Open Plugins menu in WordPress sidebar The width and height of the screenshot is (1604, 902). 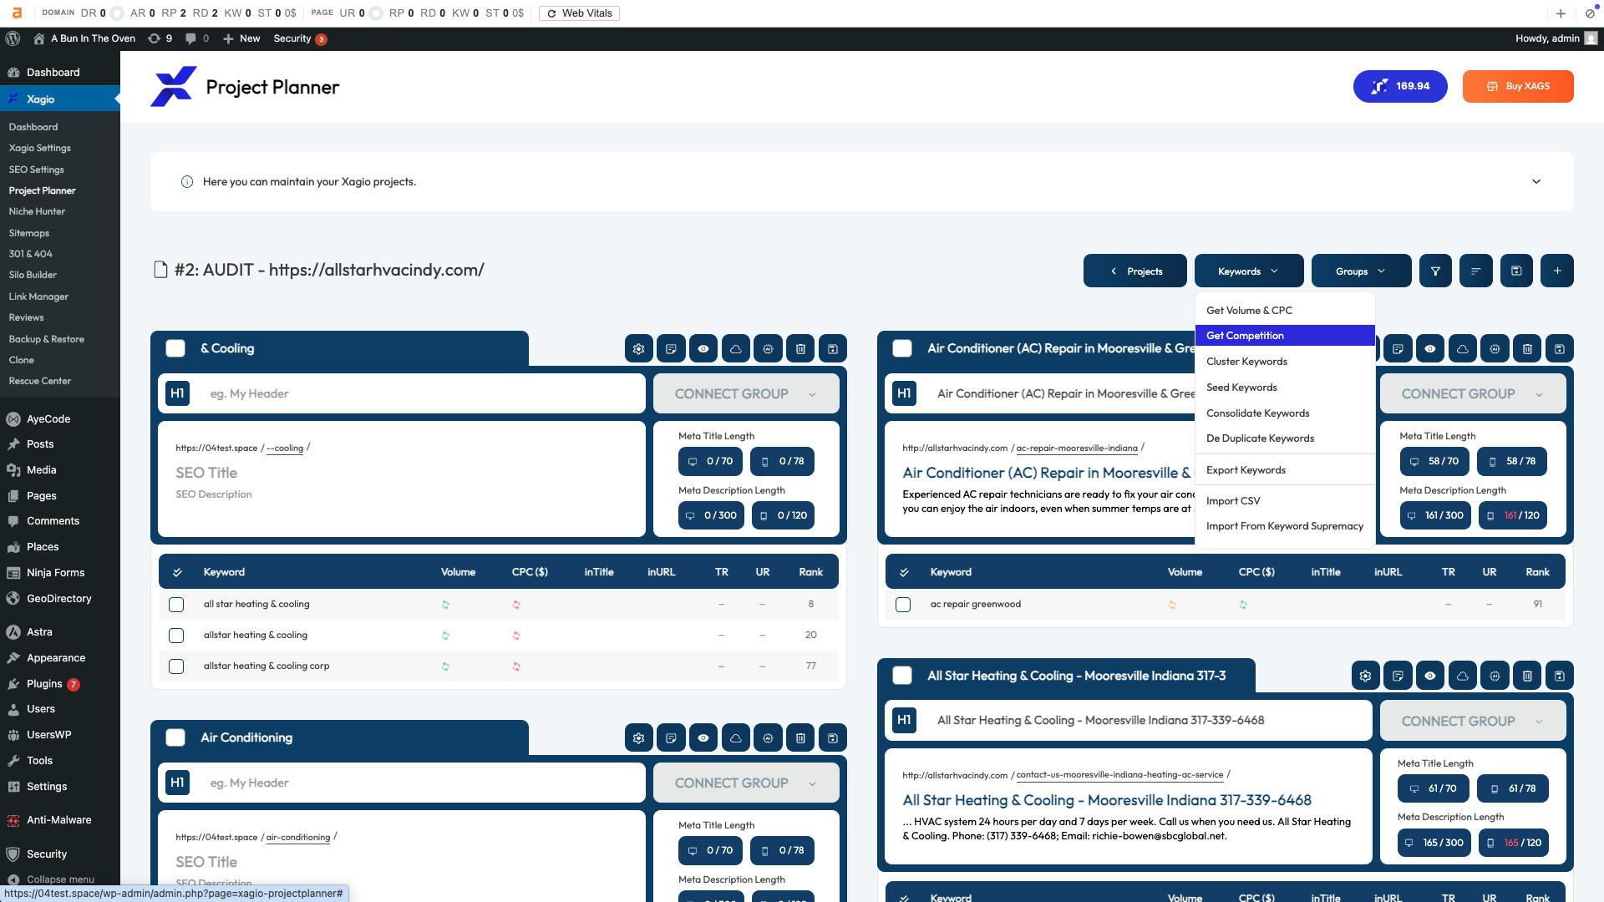[44, 684]
